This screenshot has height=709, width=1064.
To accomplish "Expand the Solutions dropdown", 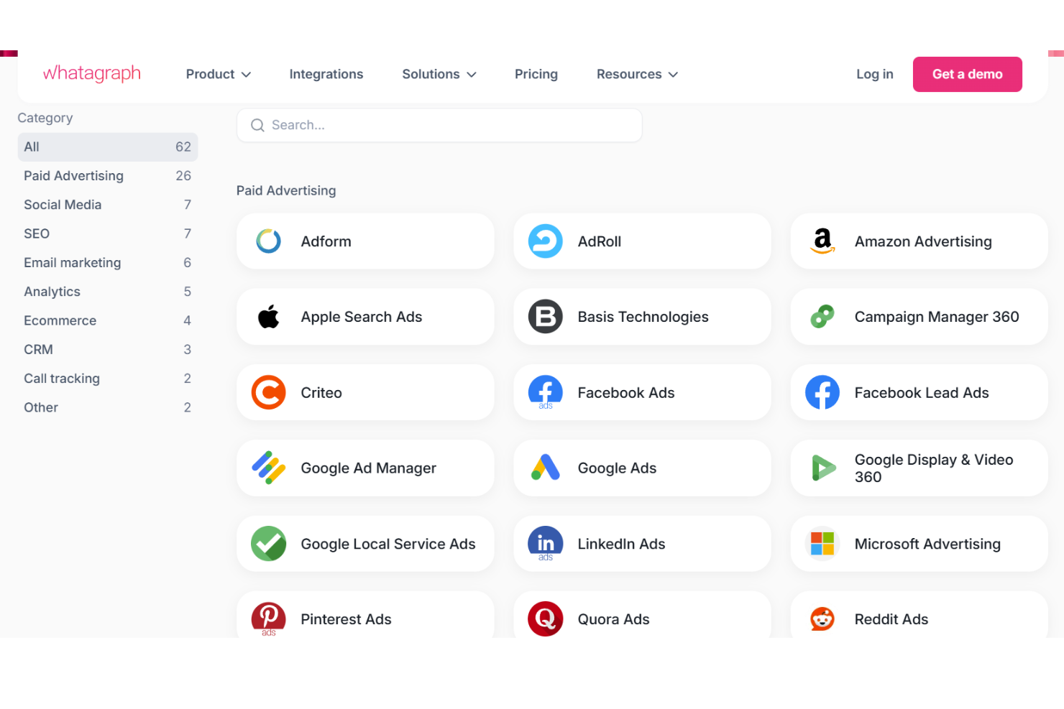I will (x=439, y=74).
